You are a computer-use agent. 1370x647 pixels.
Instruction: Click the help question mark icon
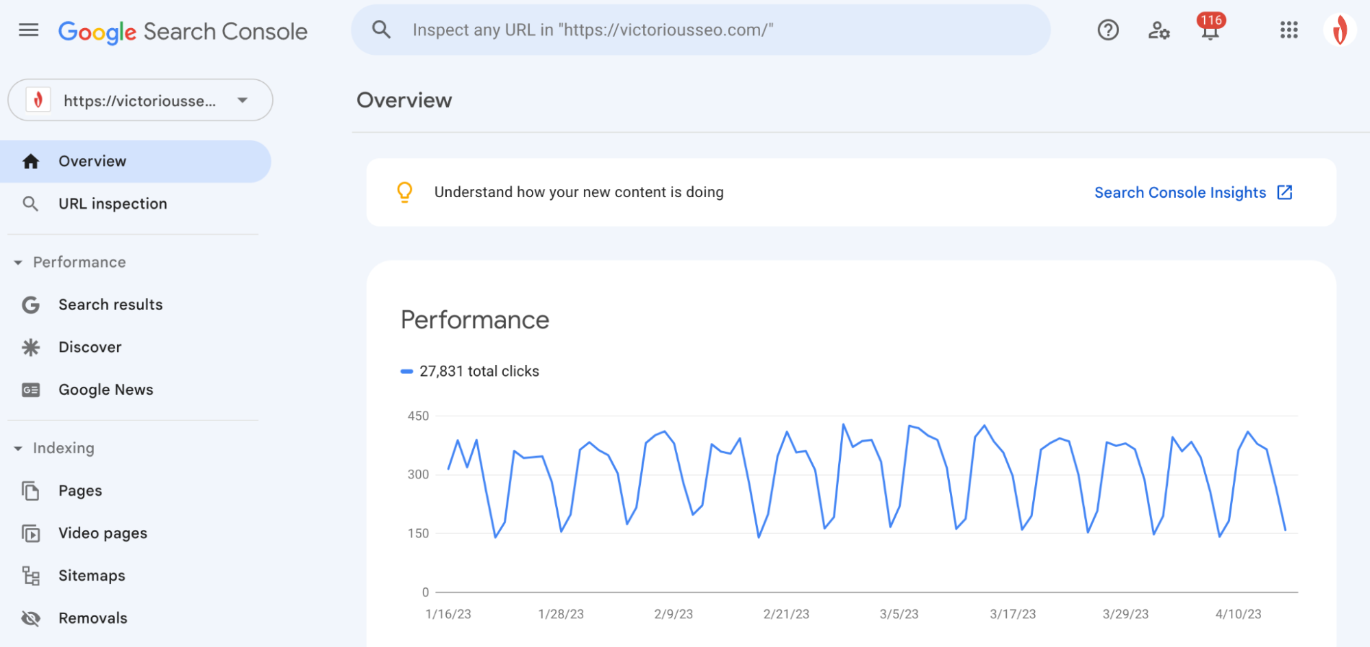1108,29
